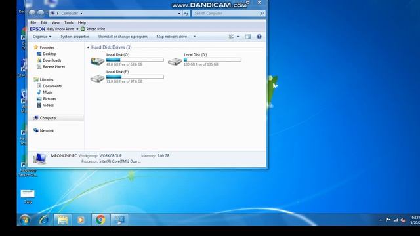Click "130 GB free of 136 GB" text

201,64
